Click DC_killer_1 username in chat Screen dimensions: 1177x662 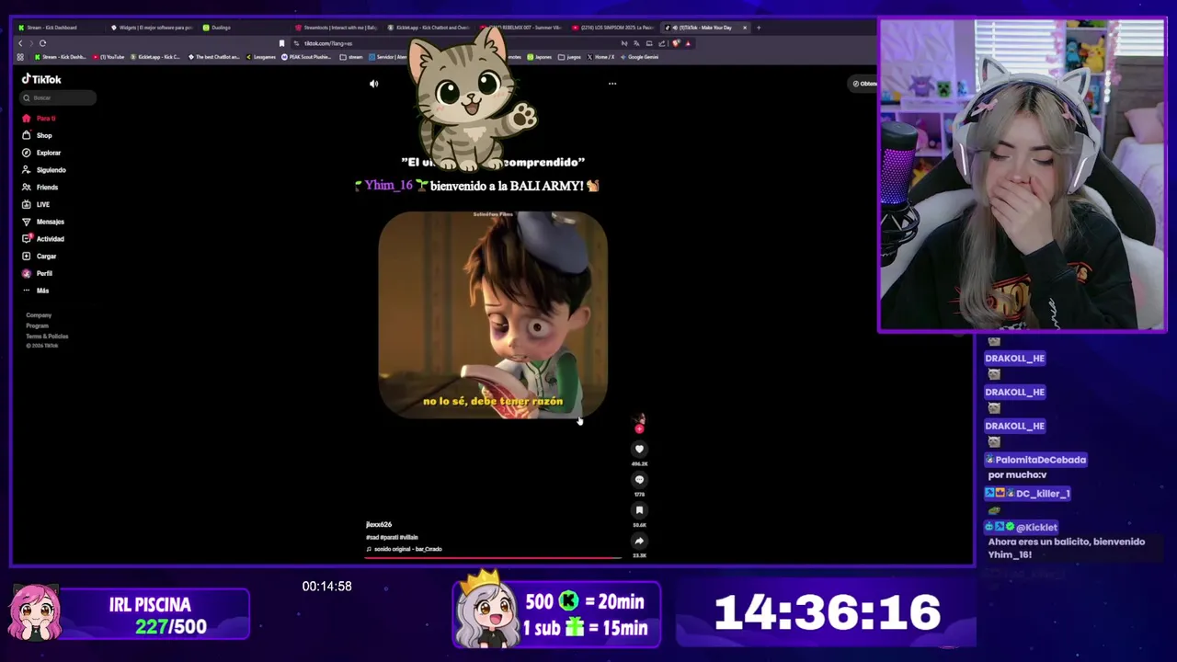pos(1043,494)
